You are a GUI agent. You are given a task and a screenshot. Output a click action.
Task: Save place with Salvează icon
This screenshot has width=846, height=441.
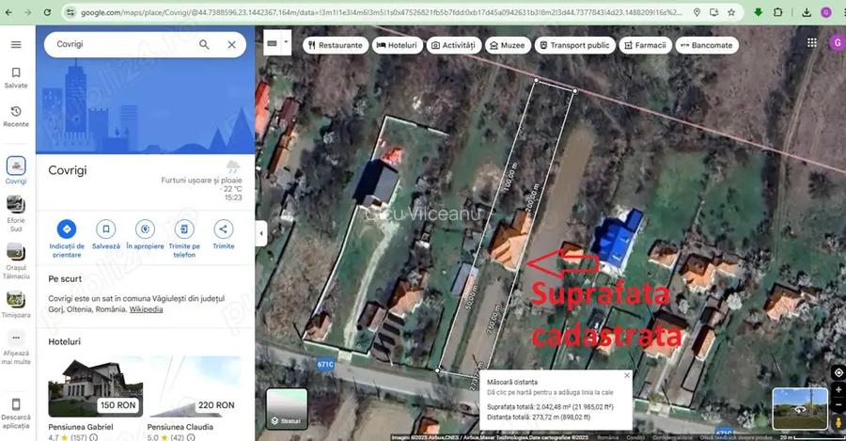pos(105,228)
